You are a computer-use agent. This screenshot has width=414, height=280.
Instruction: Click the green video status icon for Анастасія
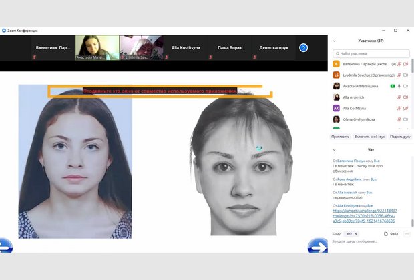click(x=393, y=86)
